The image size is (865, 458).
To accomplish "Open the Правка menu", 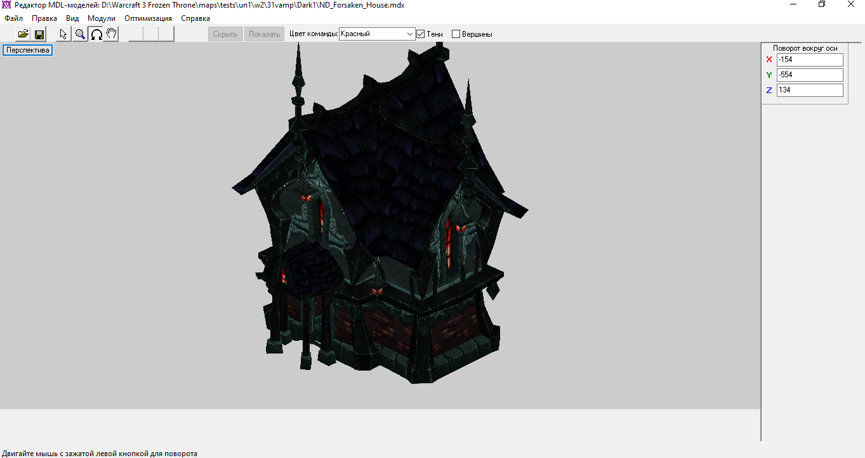I will [x=44, y=18].
